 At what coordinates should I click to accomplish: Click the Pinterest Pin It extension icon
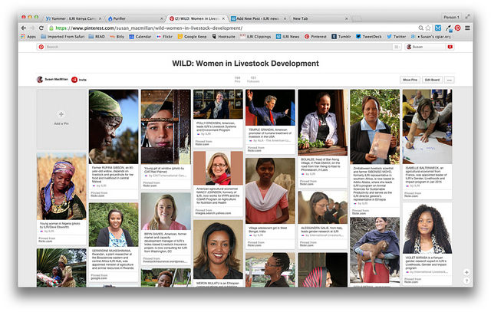[x=457, y=28]
